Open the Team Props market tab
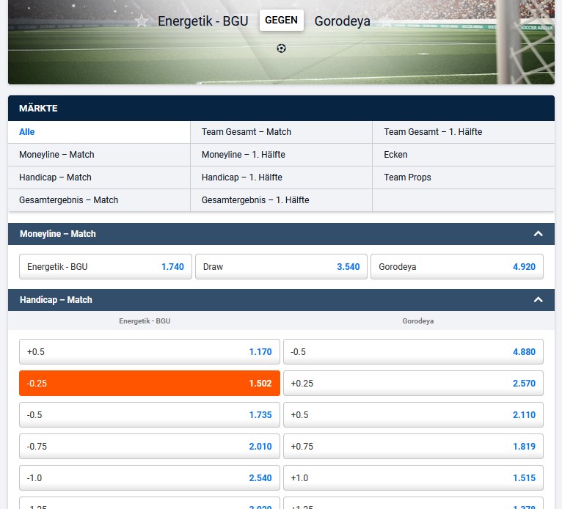 pos(464,177)
